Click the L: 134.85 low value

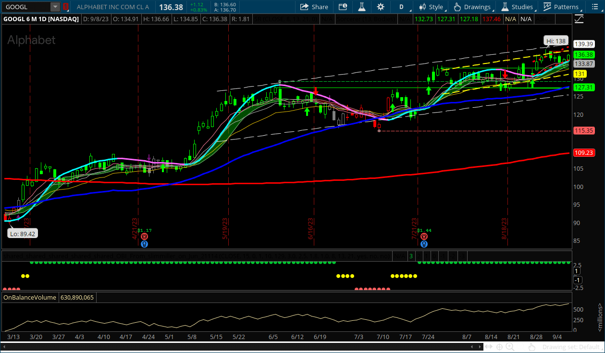(185, 19)
